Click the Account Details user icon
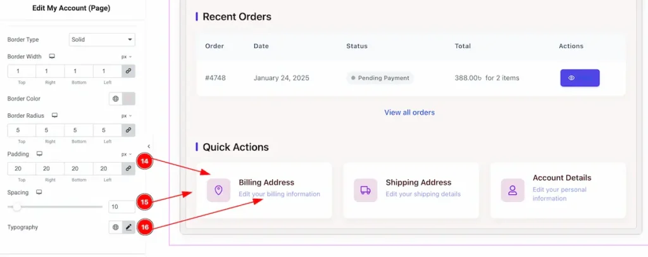648x257 pixels. point(513,190)
